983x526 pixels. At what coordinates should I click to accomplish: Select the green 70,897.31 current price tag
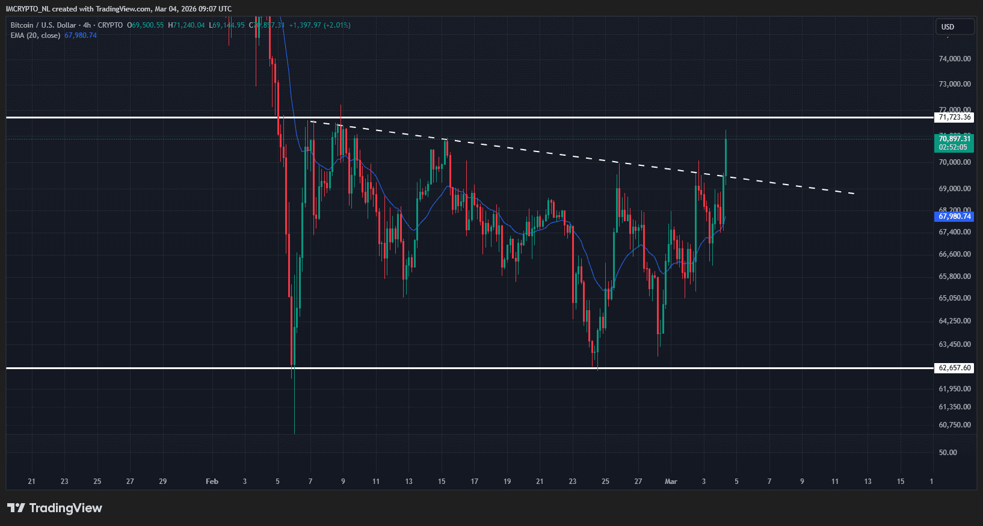click(954, 139)
